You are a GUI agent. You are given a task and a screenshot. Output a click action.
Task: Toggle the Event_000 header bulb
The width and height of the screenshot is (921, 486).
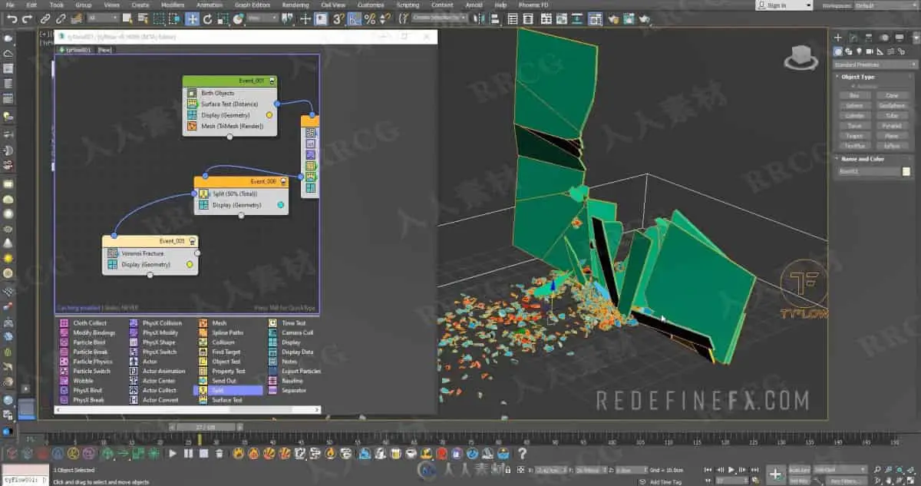[x=283, y=182]
